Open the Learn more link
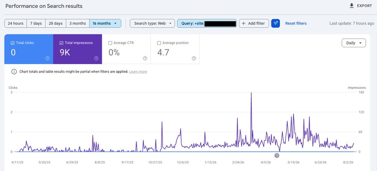This screenshot has width=377, height=171. [138, 72]
